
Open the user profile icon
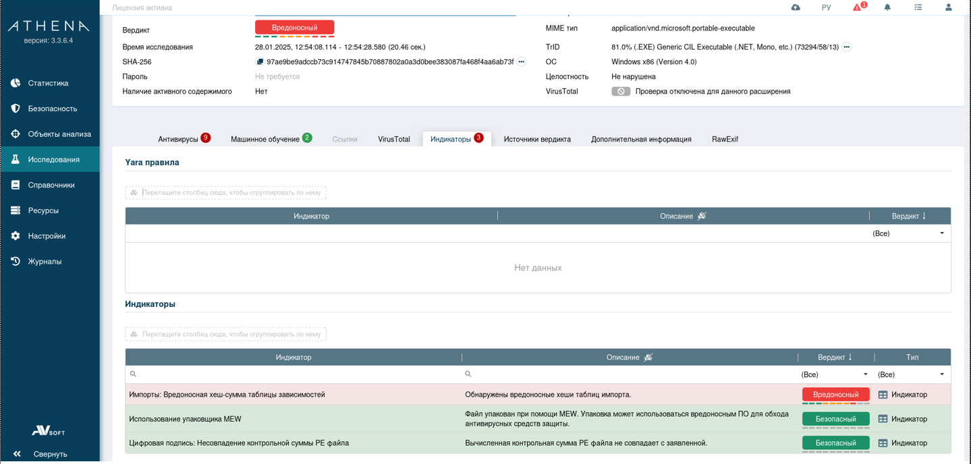(948, 7)
